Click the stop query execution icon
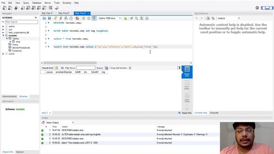Viewport: 274px width, 154px height. pos(71,18)
